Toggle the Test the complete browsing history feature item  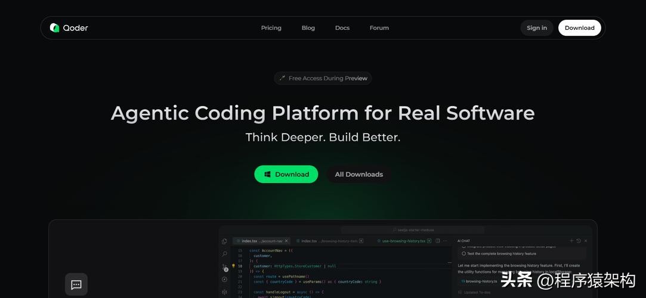[x=464, y=253]
